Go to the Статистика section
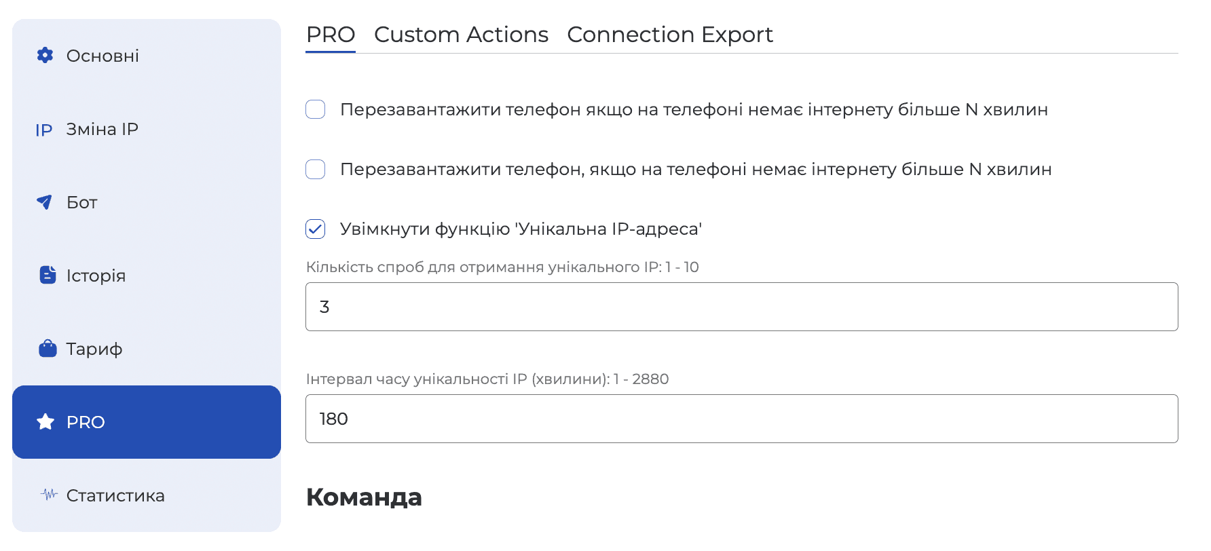Image resolution: width=1211 pixels, height=551 pixels. coord(115,495)
